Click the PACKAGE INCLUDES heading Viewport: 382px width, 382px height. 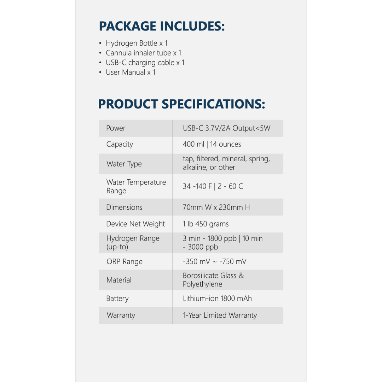[x=162, y=26]
